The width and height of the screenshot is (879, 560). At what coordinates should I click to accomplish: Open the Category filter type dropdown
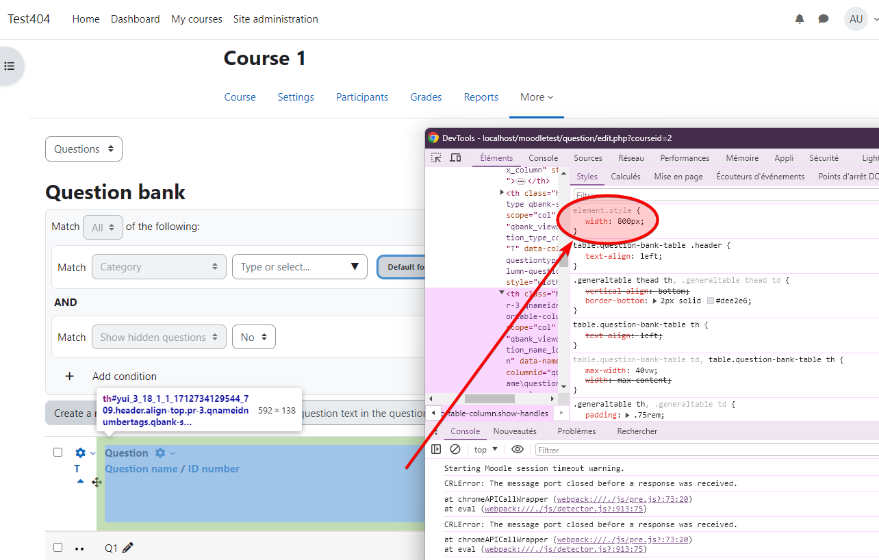(x=159, y=267)
